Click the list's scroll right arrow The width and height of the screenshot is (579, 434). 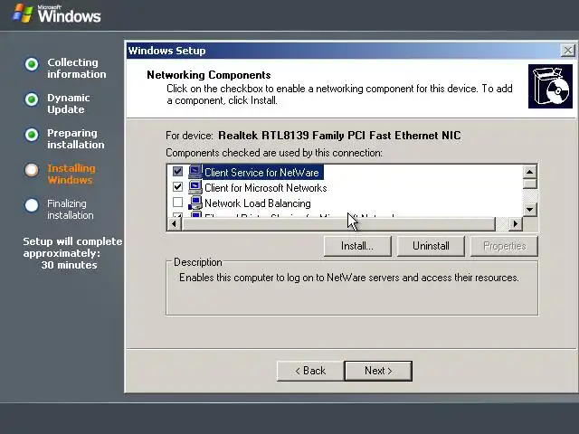click(516, 223)
